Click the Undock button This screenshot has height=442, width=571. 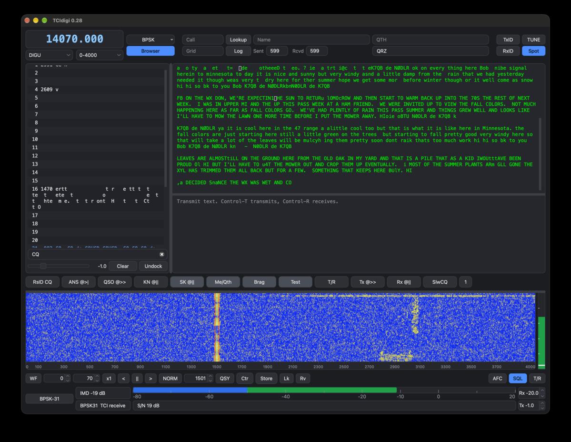tap(153, 266)
